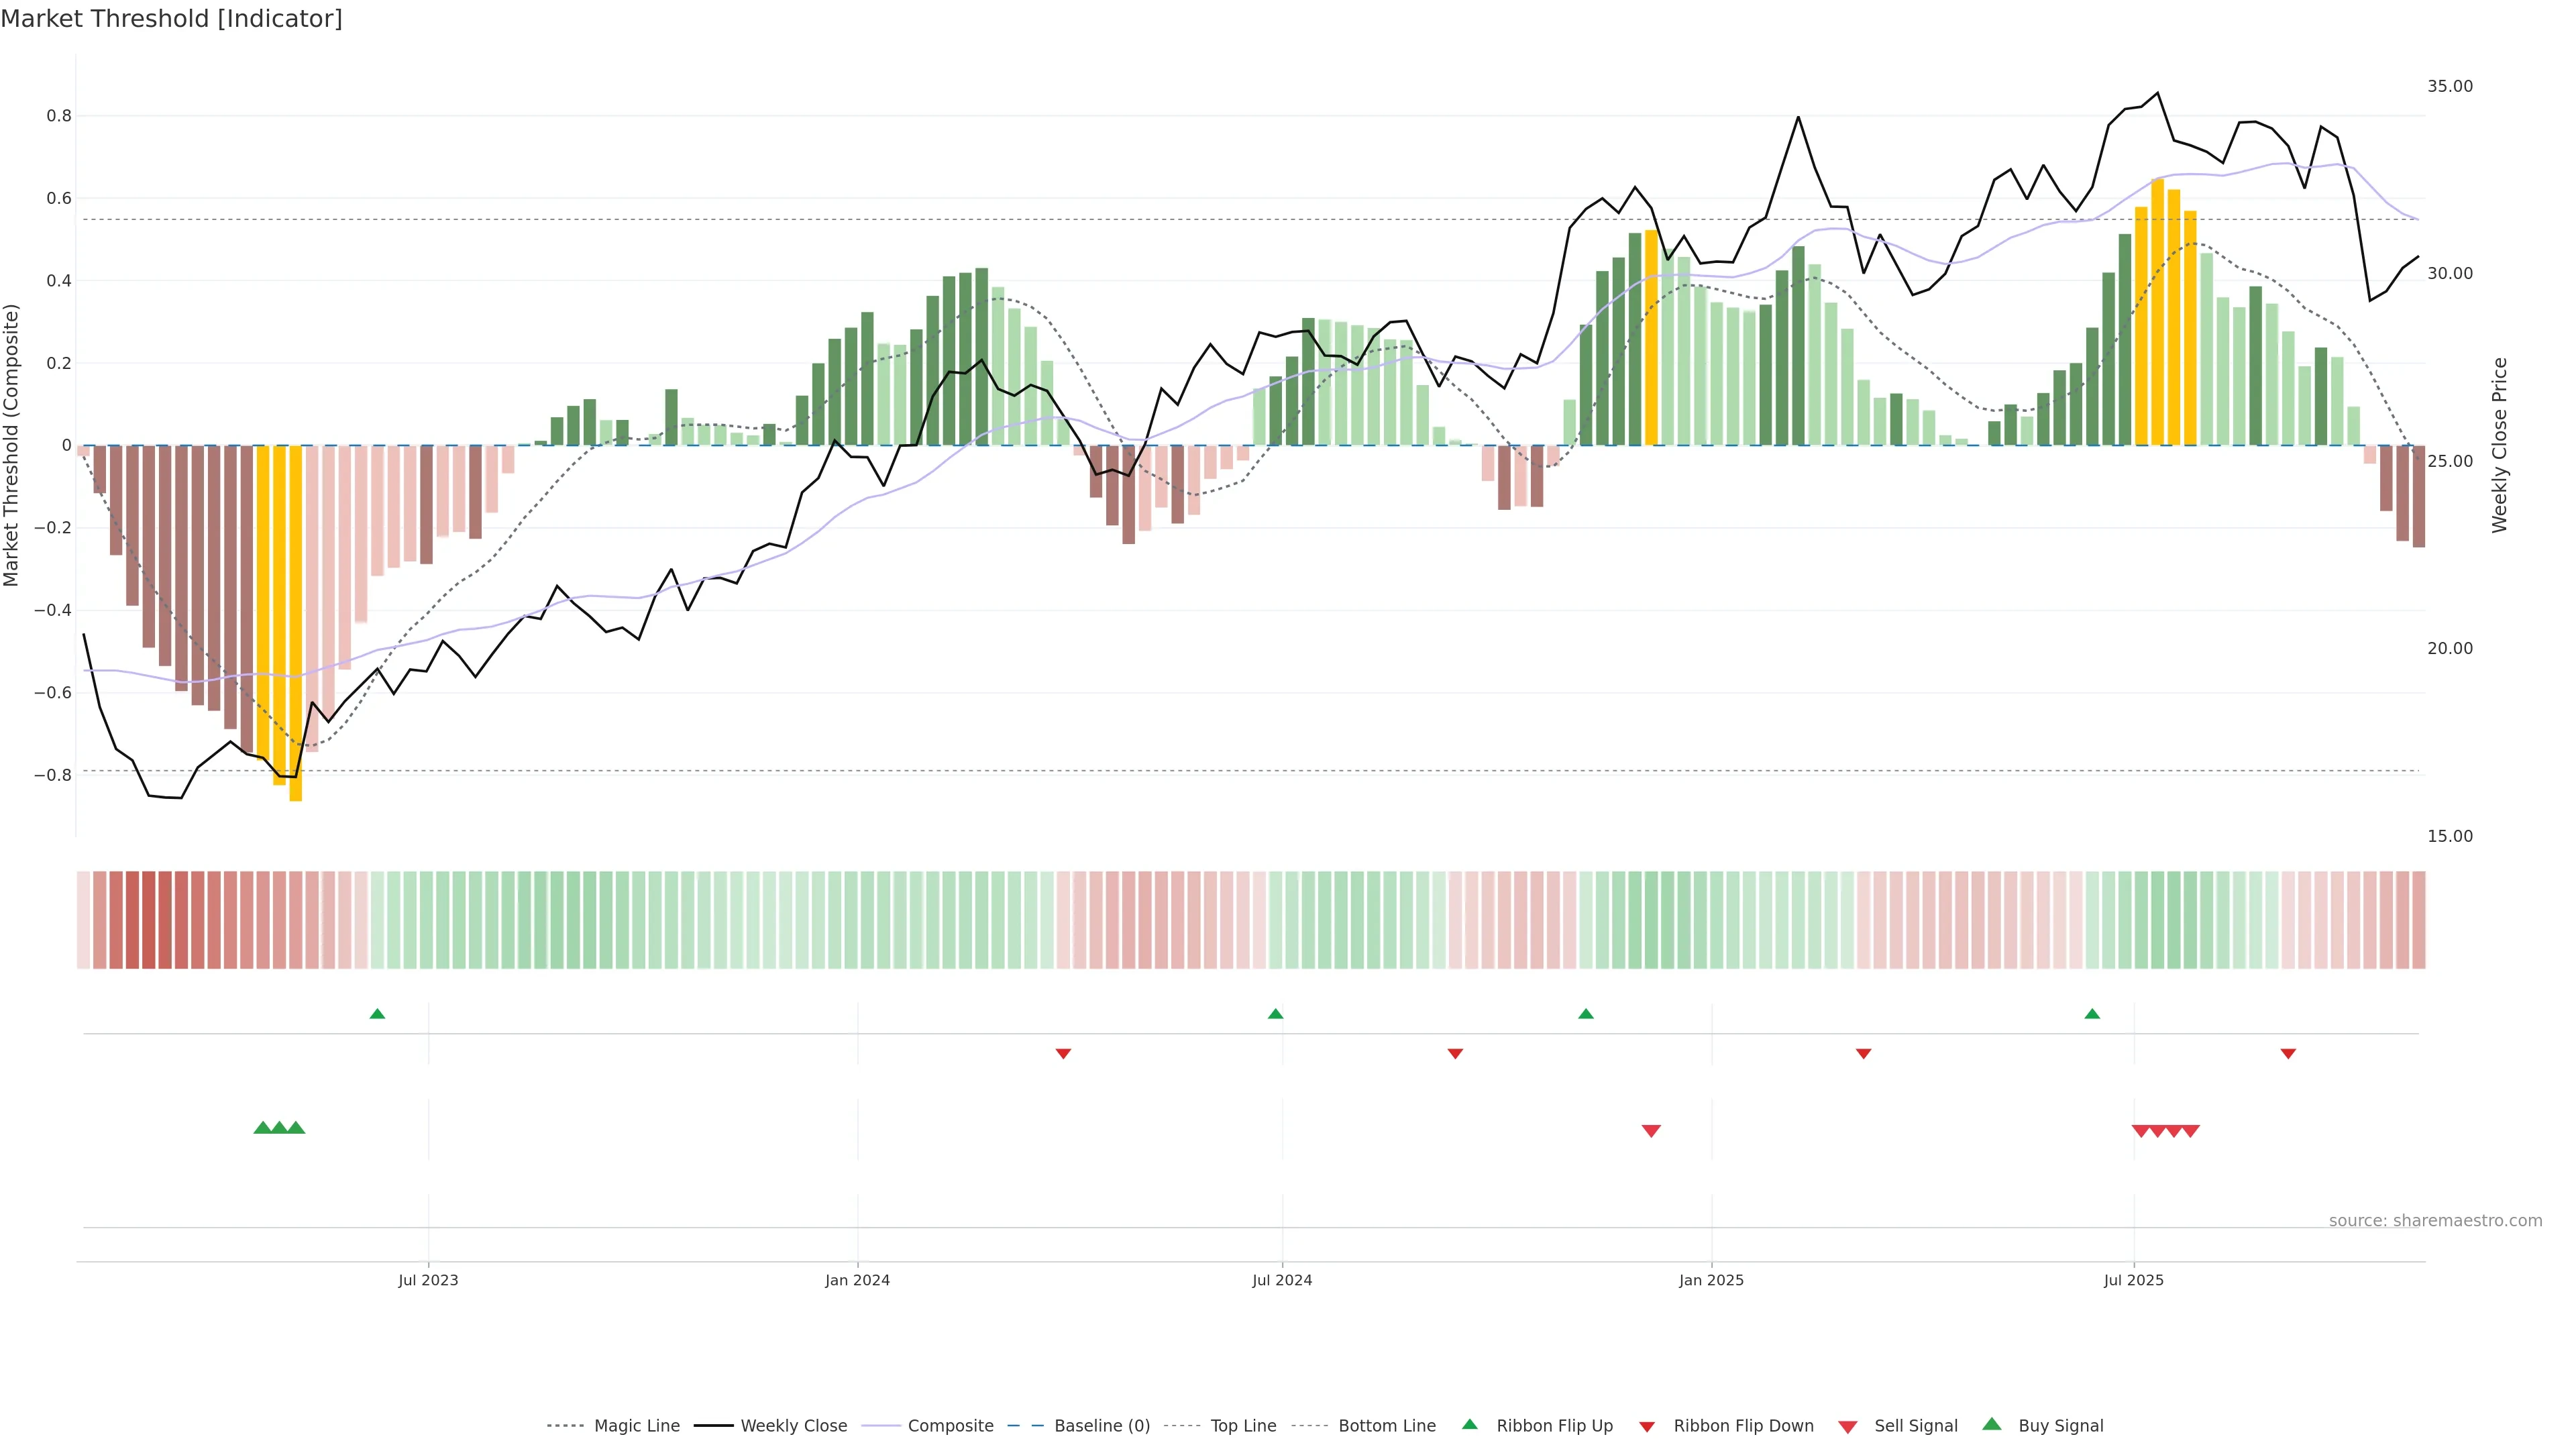
Task: Click the Jul 2024 x-axis label
Action: pyautogui.click(x=1282, y=1280)
